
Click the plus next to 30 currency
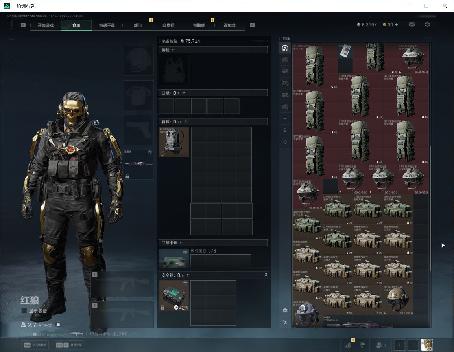[397, 25]
